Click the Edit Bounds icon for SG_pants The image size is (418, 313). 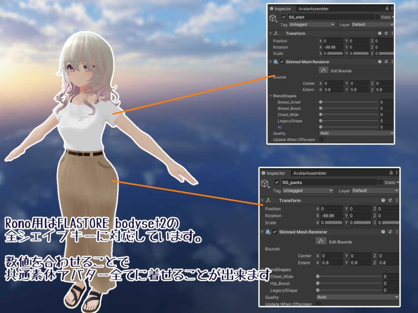coord(321,242)
